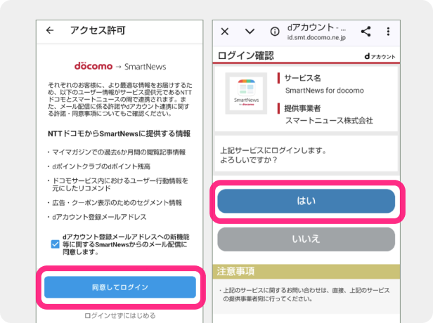This screenshot has height=323, width=433.
Task: Click the id.smt.docomo.ne.jp URL text
Action: [x=316, y=37]
